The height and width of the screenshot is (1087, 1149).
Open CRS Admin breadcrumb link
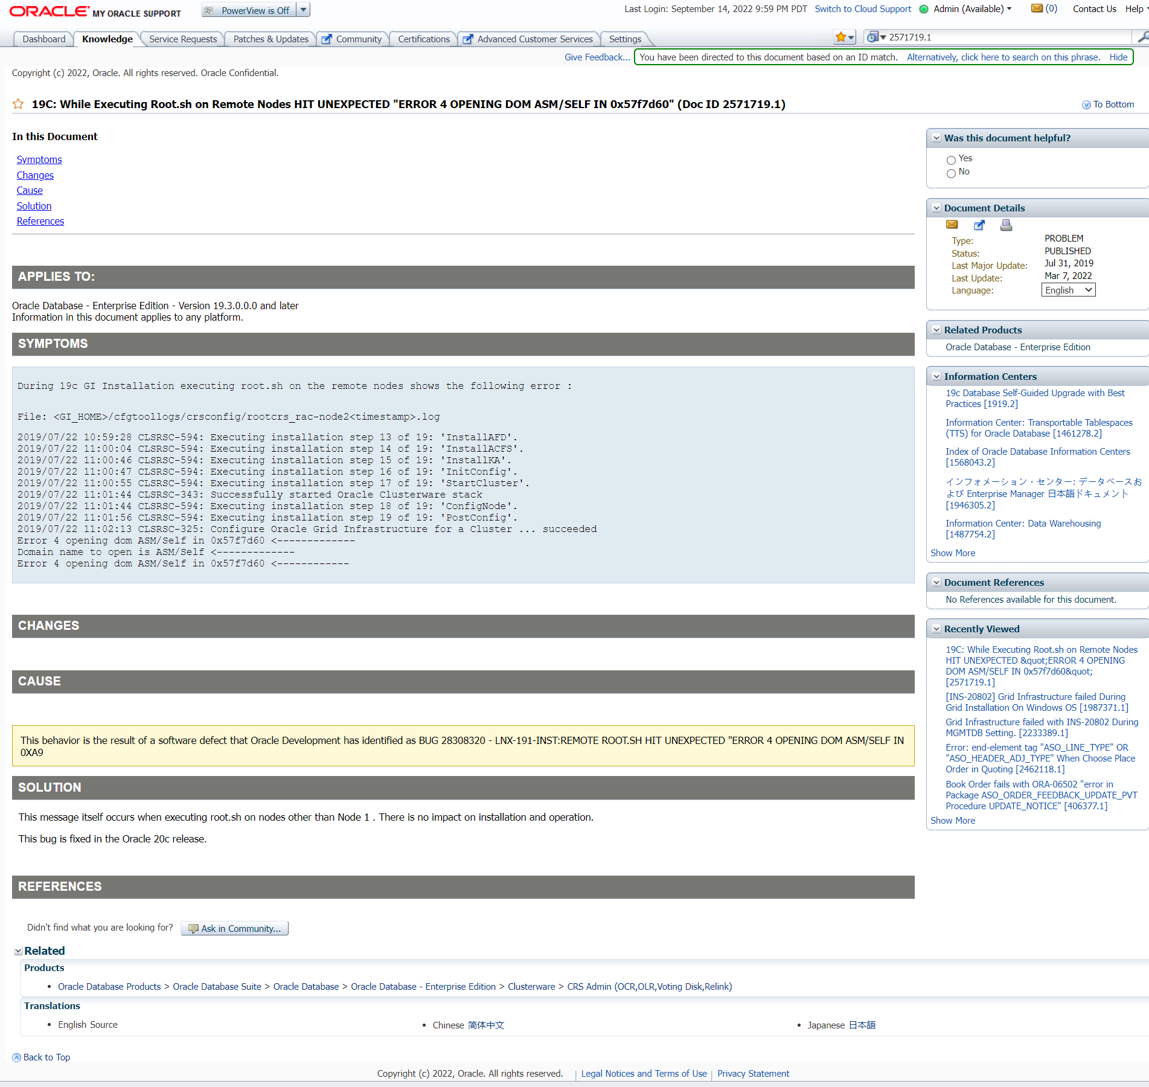click(650, 987)
